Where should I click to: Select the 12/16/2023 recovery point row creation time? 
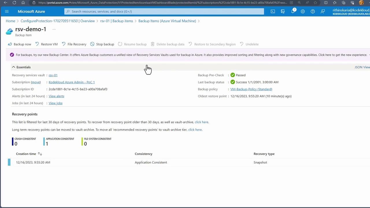point(33,162)
